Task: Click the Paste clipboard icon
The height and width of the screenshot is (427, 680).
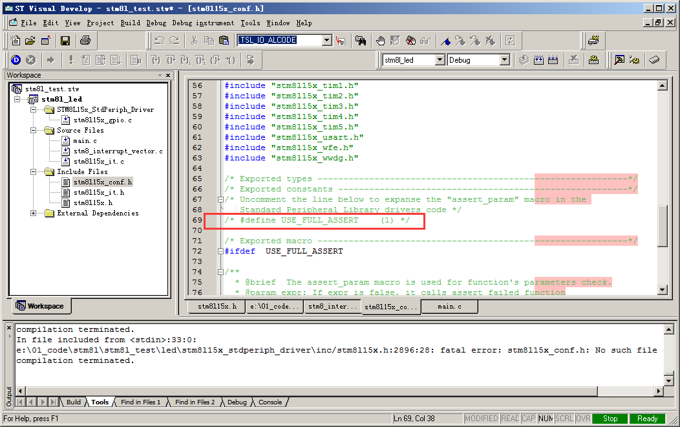Action: tap(224, 41)
